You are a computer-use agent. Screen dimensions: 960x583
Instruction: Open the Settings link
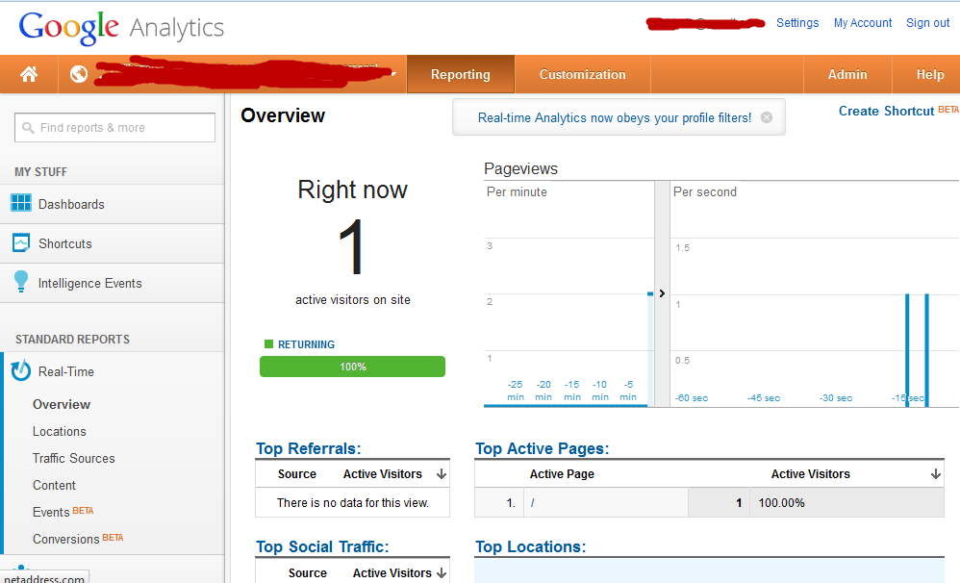[797, 23]
